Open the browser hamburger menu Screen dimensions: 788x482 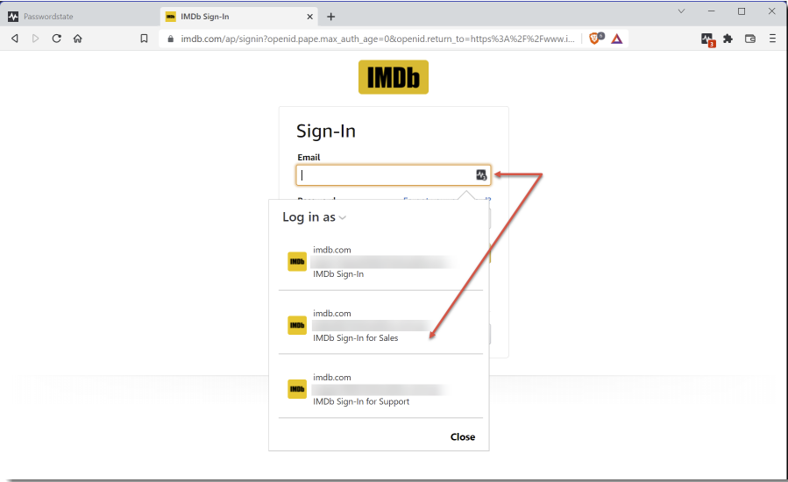[772, 39]
